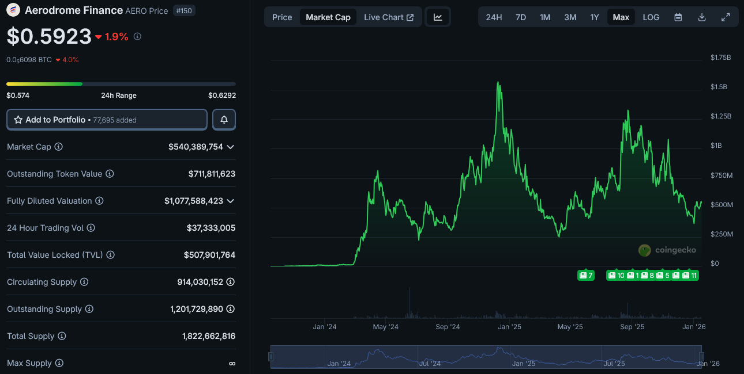Screen dimensions: 744x374
Task: Click the 24h high value $0.6292
Action: [222, 96]
